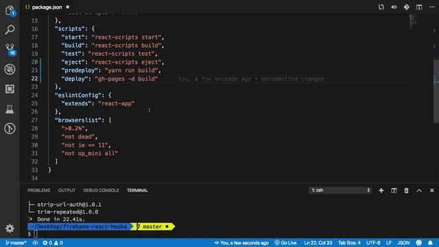
Task: Click the "browserslist" key text
Action: click(78, 120)
